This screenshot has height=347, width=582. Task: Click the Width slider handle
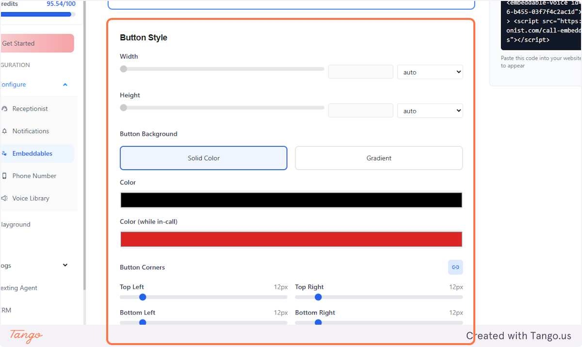click(x=124, y=69)
